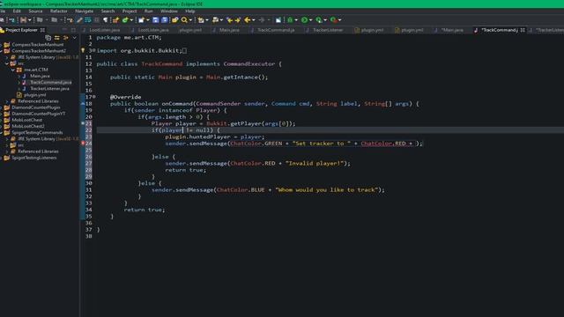Collapse the SpigotTestingCommands project
Viewport: 564px width, 317px height.
2,133
